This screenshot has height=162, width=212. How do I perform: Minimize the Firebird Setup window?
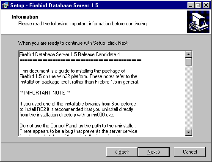tap(191, 5)
